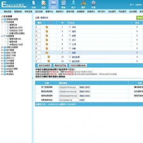Screen dimensions: 143x143
Task: Open 管理专题分类 in the sidebar tree
Action: (15, 39)
